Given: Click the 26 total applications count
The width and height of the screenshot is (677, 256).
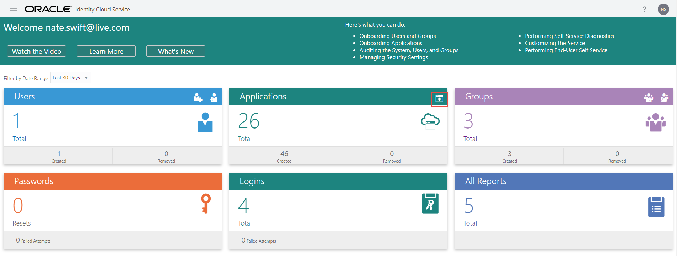Looking at the screenshot, I should pos(249,121).
